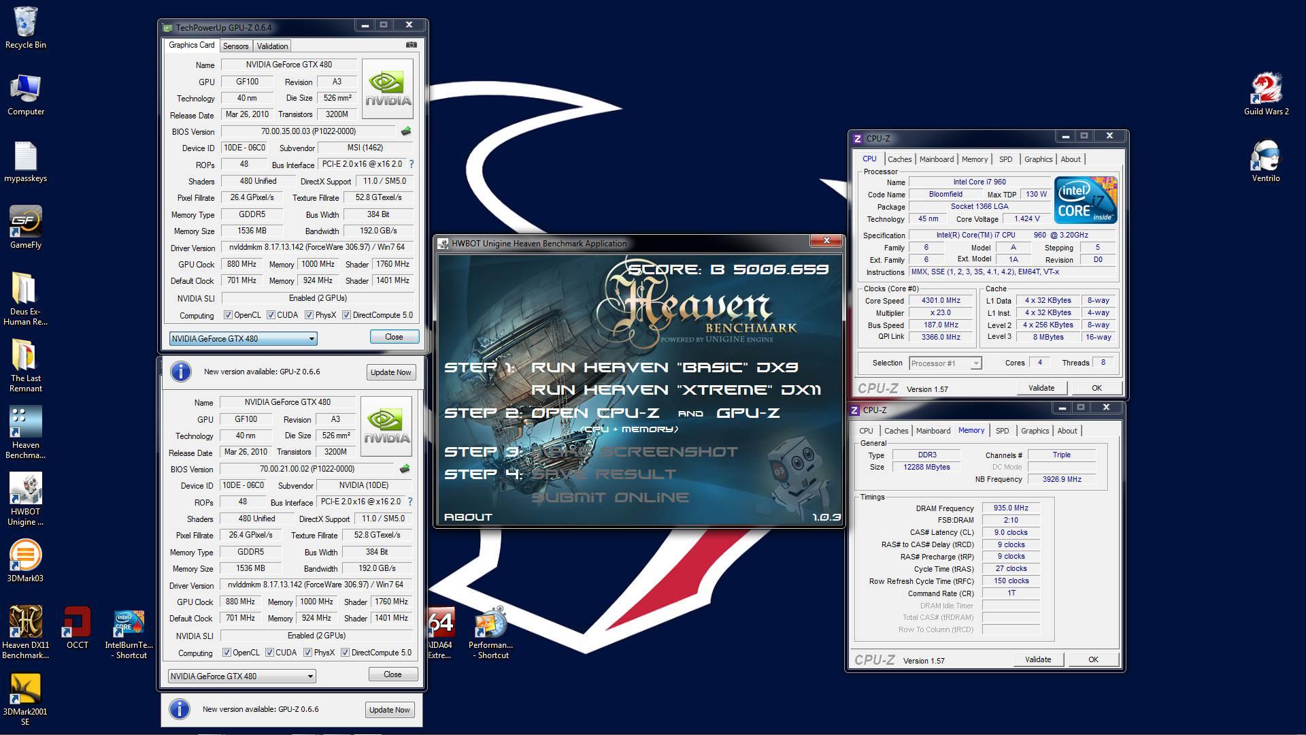Click OK in bottom CPU-Z window
1306x735 pixels.
coord(1092,659)
